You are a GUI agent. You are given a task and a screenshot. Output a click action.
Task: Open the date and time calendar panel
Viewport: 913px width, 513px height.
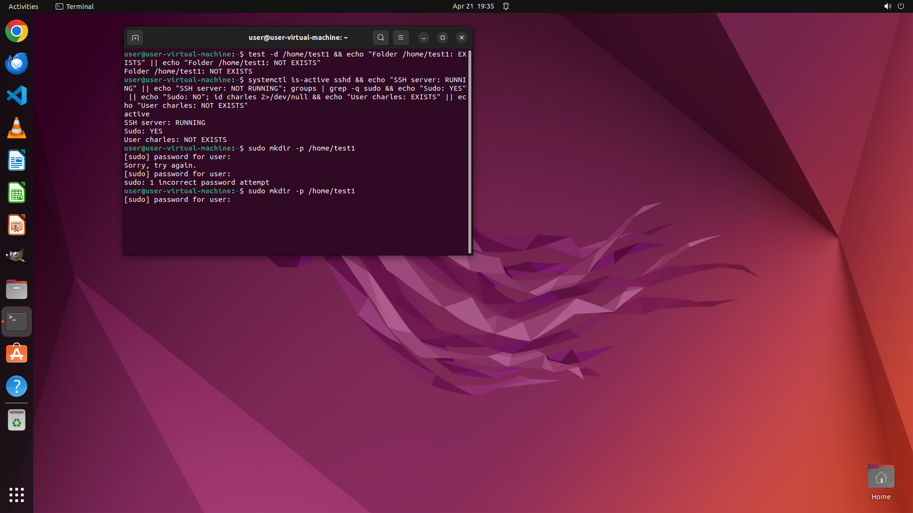473,6
